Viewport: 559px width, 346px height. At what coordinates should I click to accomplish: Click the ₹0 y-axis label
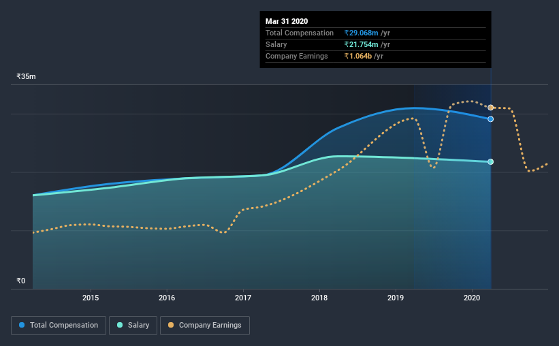(x=21, y=281)
